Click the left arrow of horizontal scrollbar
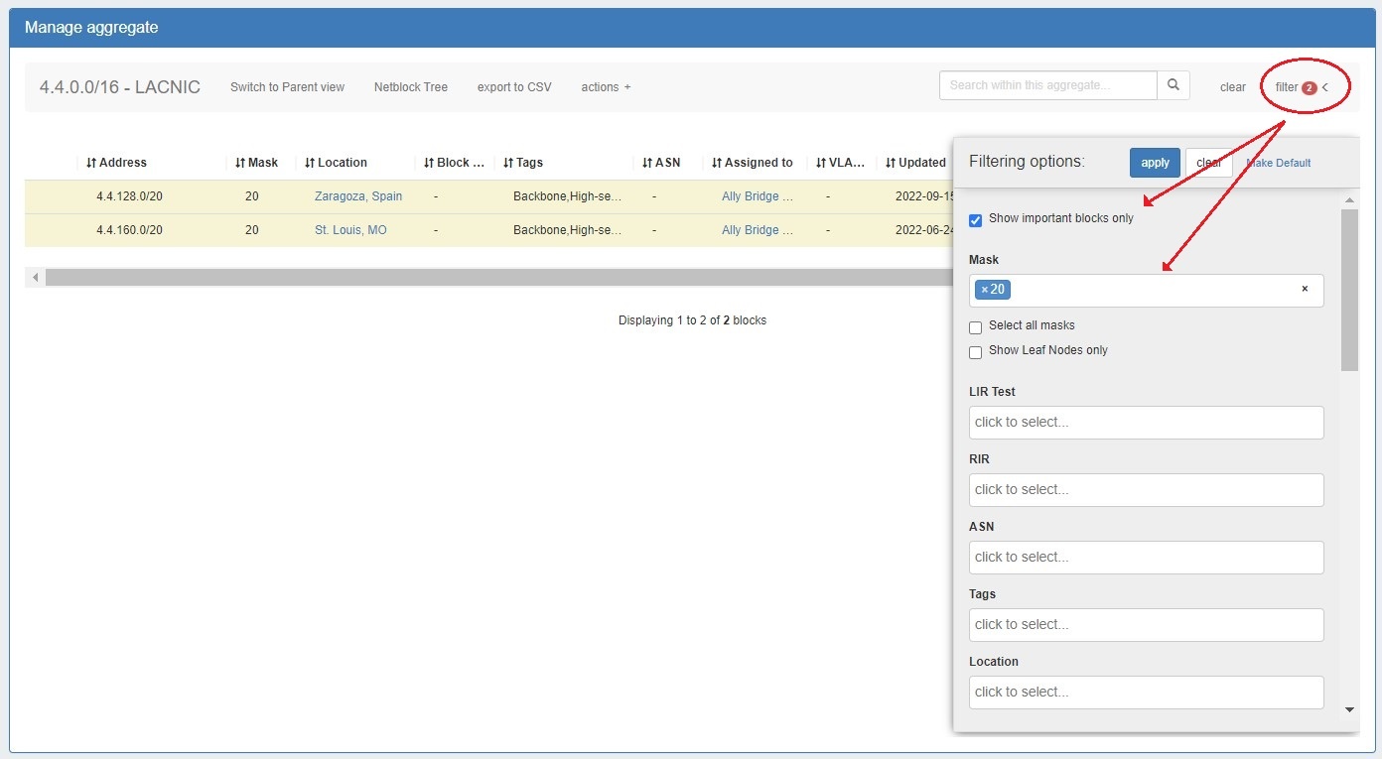Screen dimensions: 1382x759 pos(36,278)
